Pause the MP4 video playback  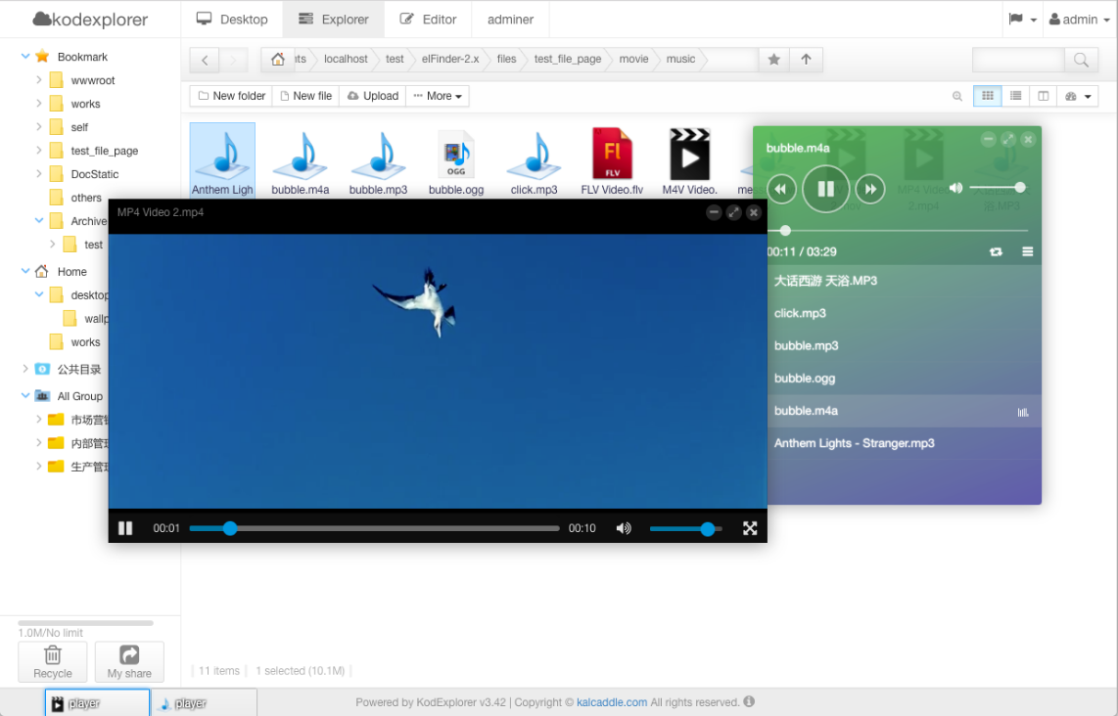[x=125, y=528]
